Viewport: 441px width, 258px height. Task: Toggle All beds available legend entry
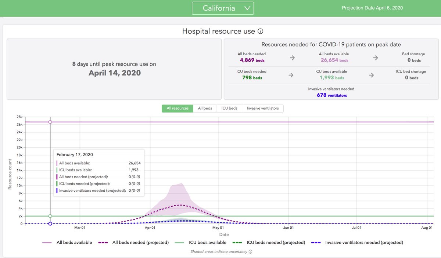pyautogui.click(x=67, y=242)
